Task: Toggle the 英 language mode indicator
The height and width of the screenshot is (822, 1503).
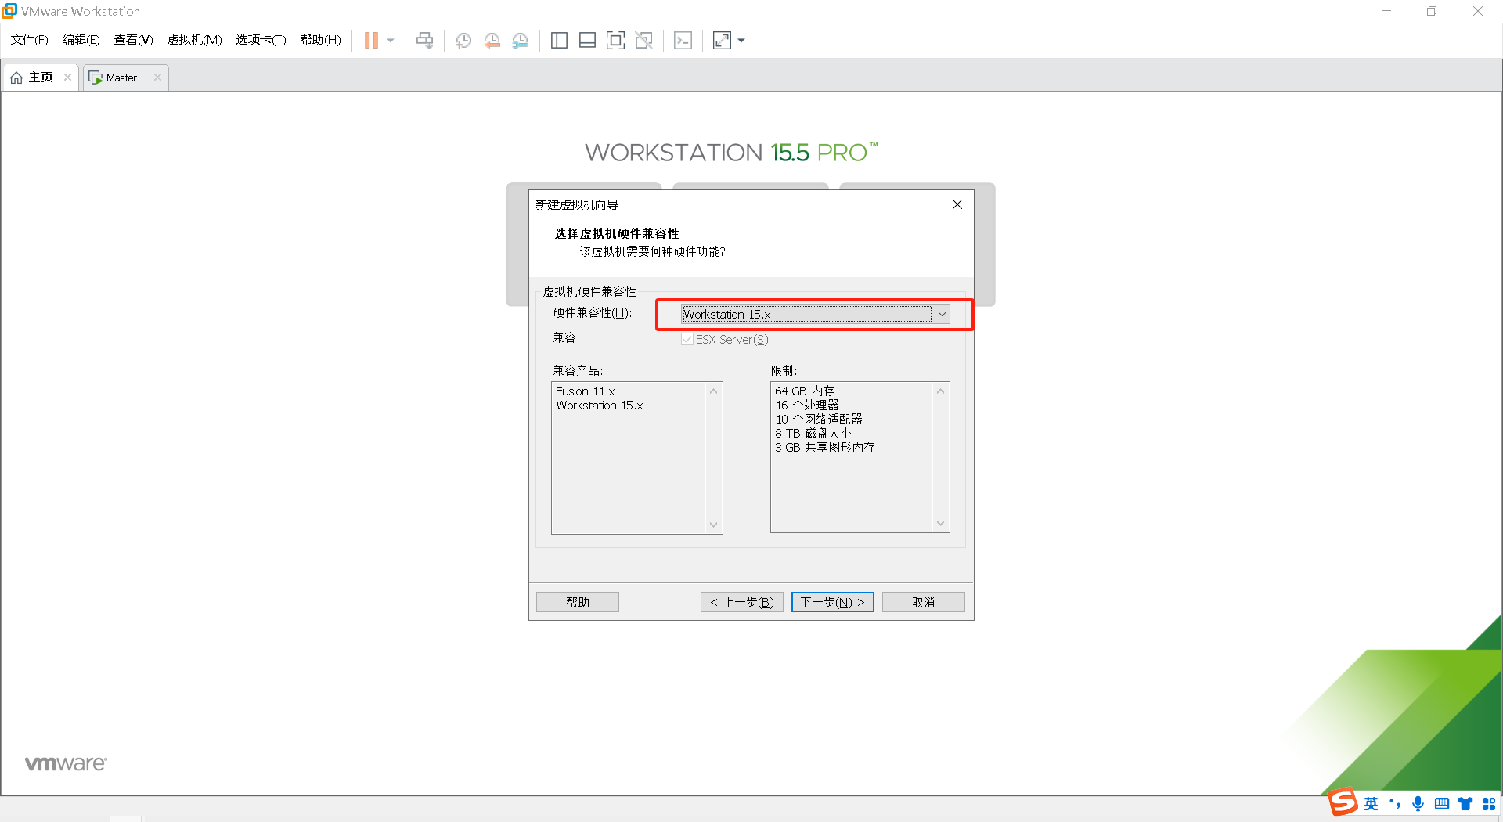Action: [x=1371, y=804]
